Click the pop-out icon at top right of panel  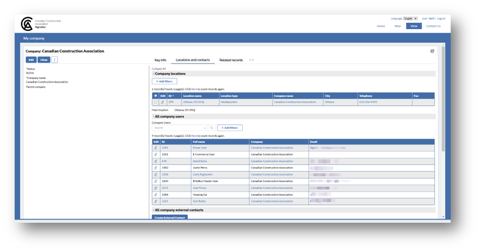(x=432, y=51)
